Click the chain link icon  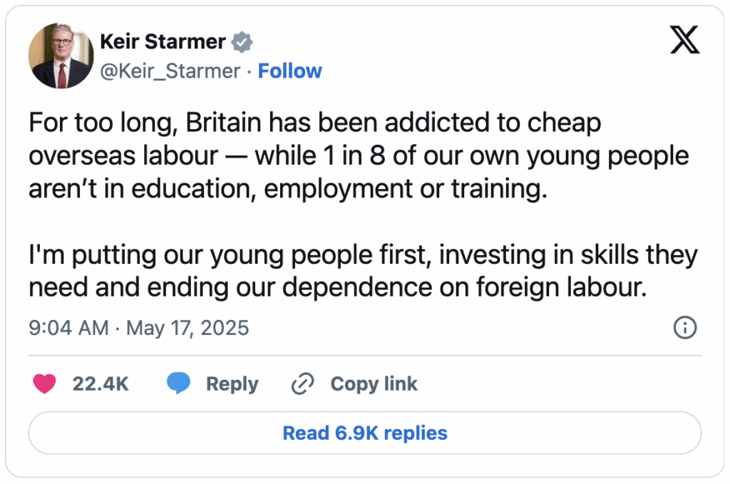[303, 383]
